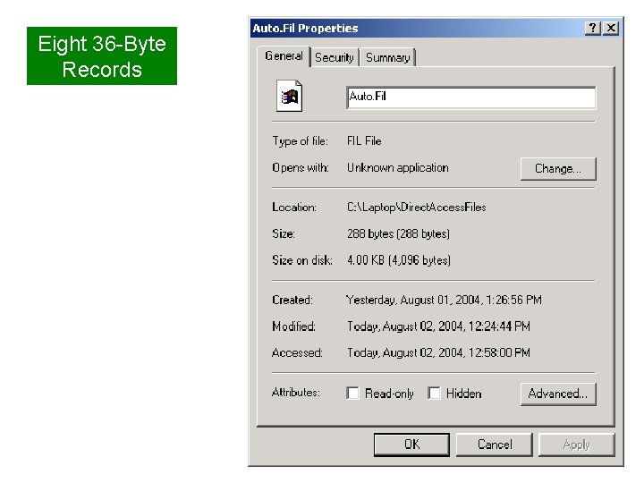
Task: Click the Auto.Fil filename input field
Action: point(471,97)
